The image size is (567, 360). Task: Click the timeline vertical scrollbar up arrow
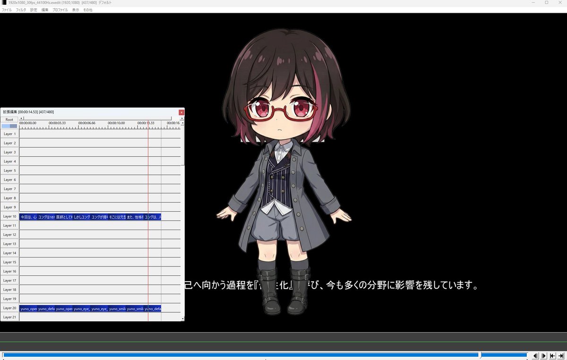point(182,123)
